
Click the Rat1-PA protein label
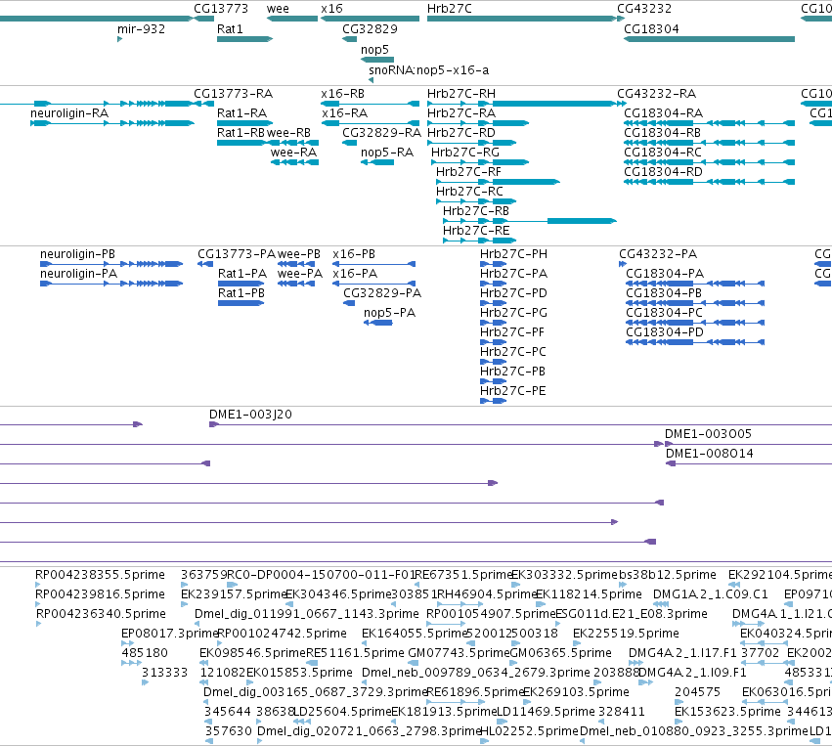click(242, 275)
